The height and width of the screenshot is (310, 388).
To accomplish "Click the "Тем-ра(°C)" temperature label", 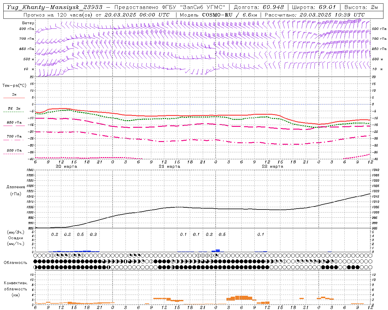I will 14,85.
